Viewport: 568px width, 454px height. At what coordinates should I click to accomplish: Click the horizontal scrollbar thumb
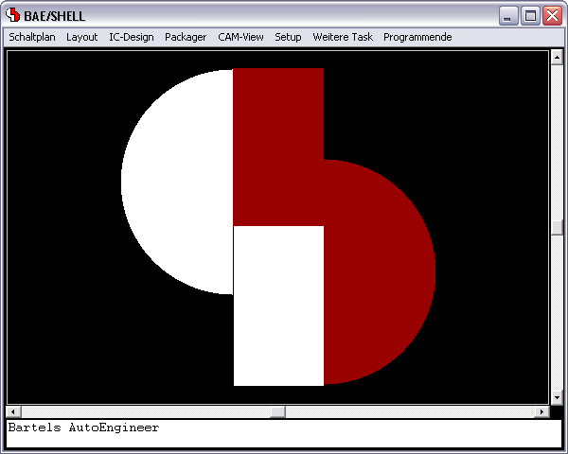(x=277, y=412)
